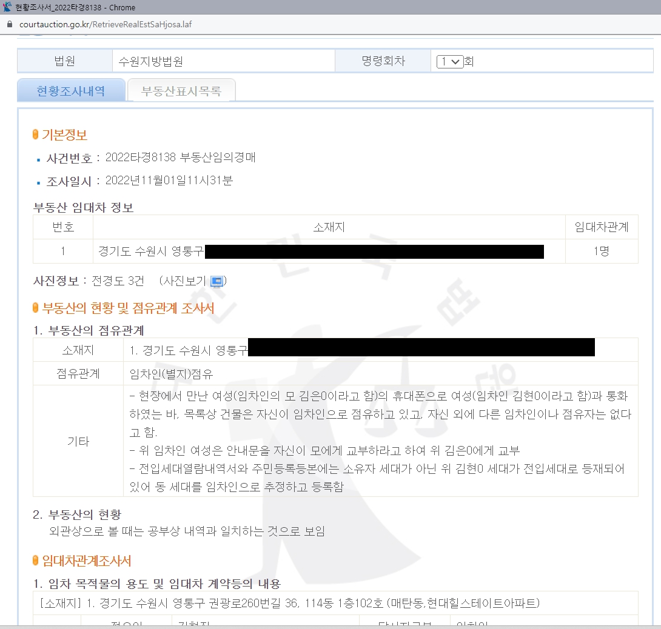Image resolution: width=661 pixels, height=629 pixels.
Task: Click the 번호 column header
Action: point(63,227)
